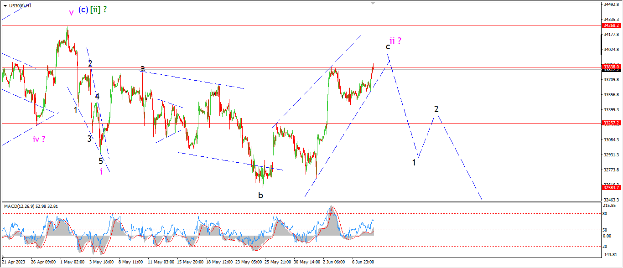Viewport: 623px width, 268px height.
Task: Select the '3' subwave label
Action: pos(90,139)
